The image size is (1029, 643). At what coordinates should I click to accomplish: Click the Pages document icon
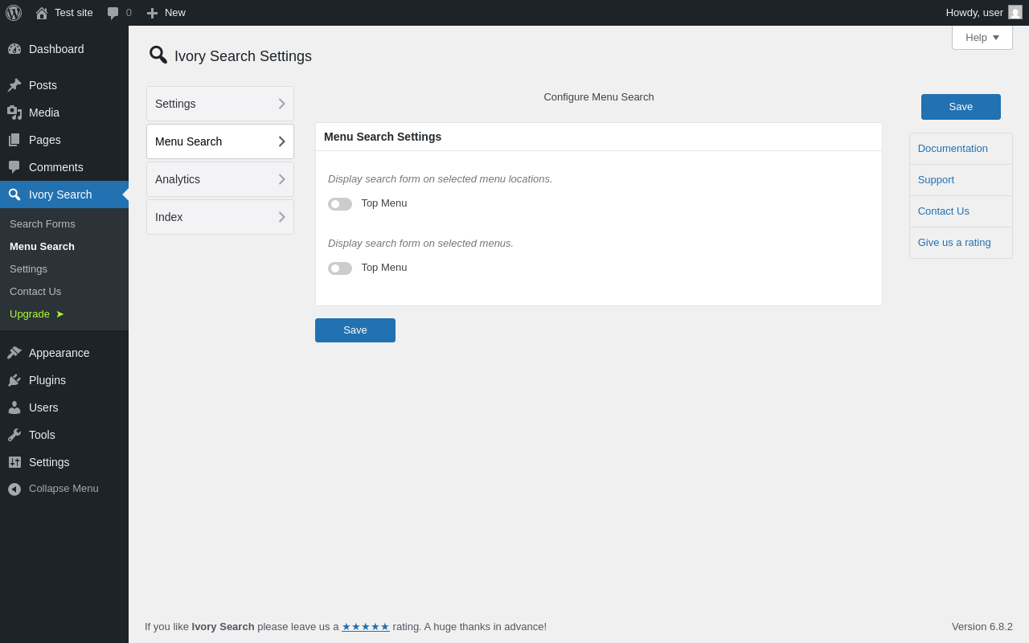click(x=14, y=140)
